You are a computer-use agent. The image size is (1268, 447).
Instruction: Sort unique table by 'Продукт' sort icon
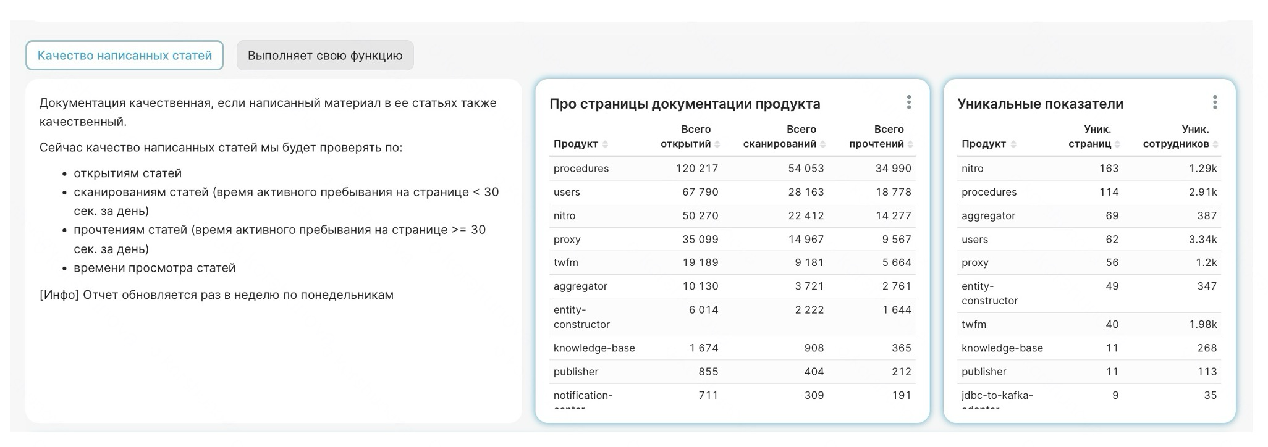click(1013, 144)
